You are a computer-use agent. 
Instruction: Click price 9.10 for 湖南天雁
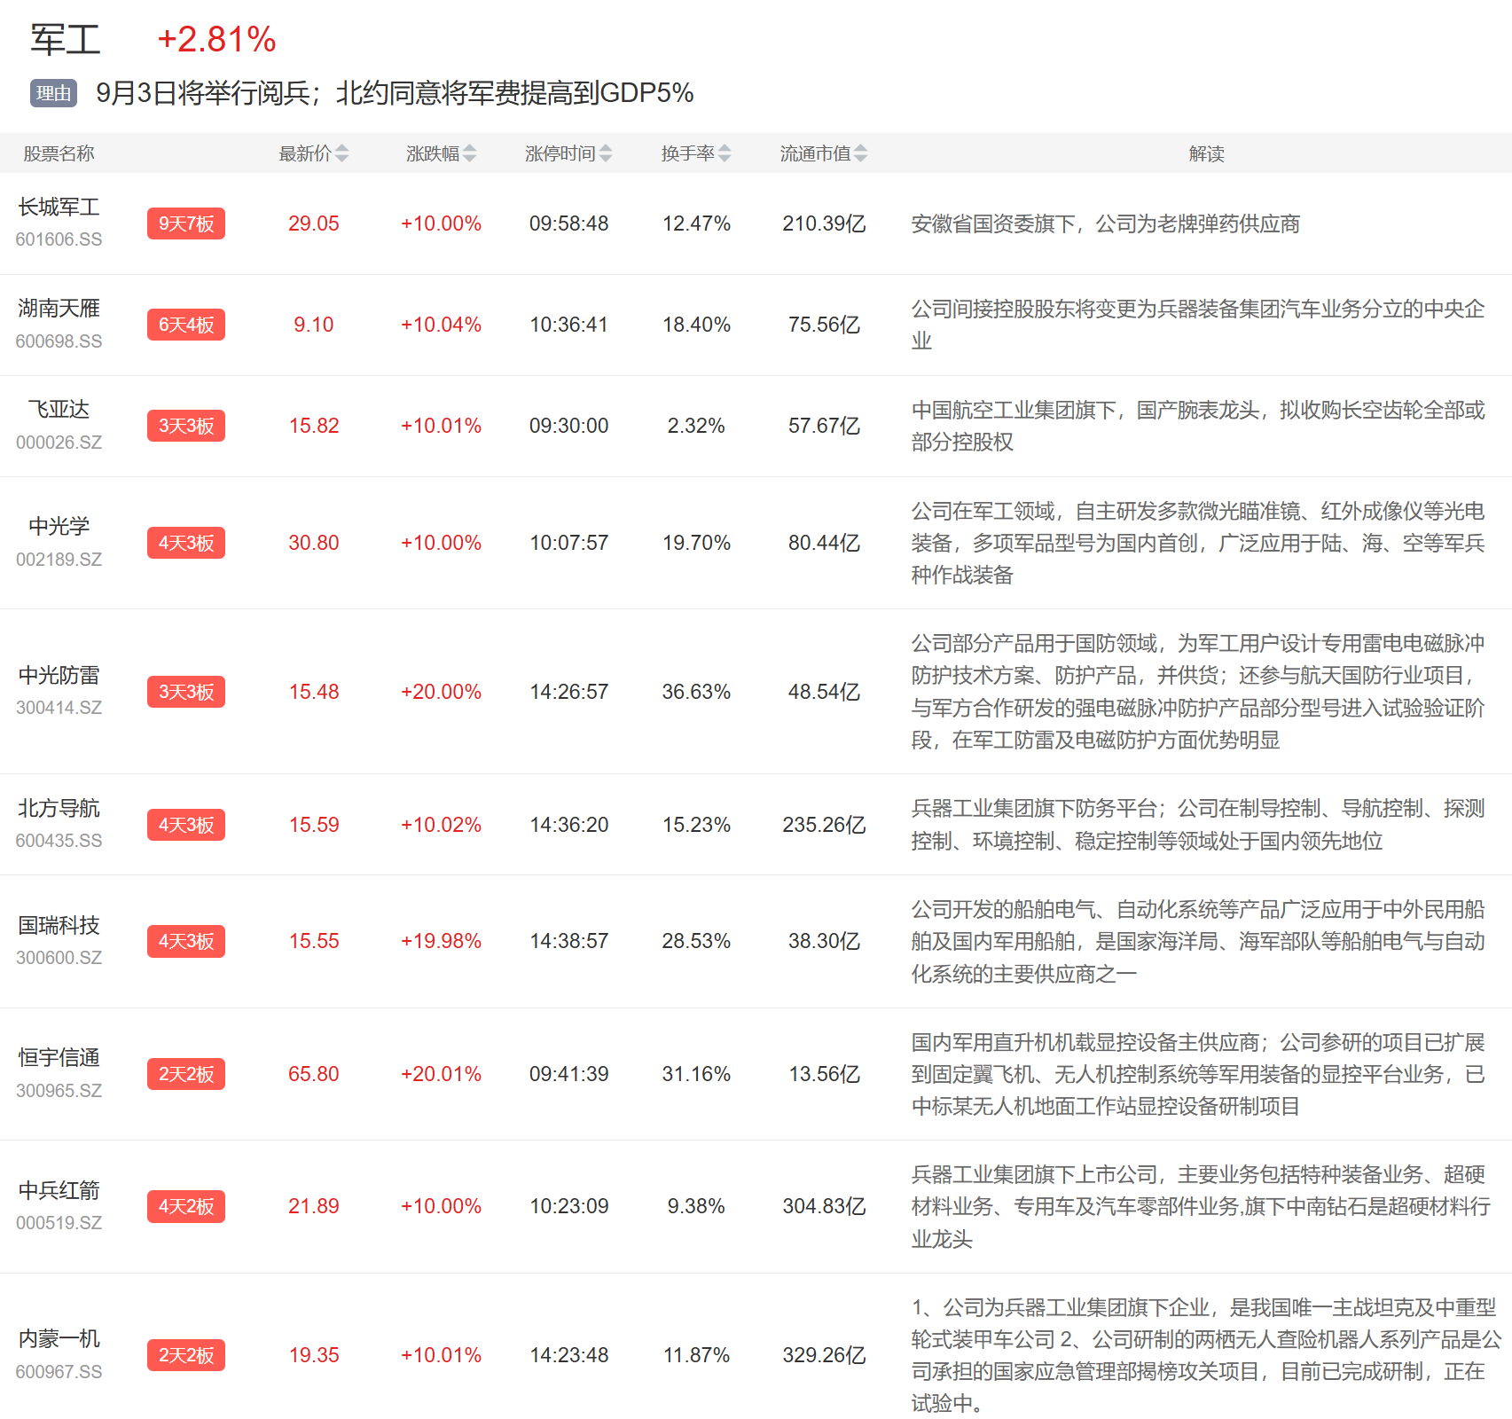314,325
